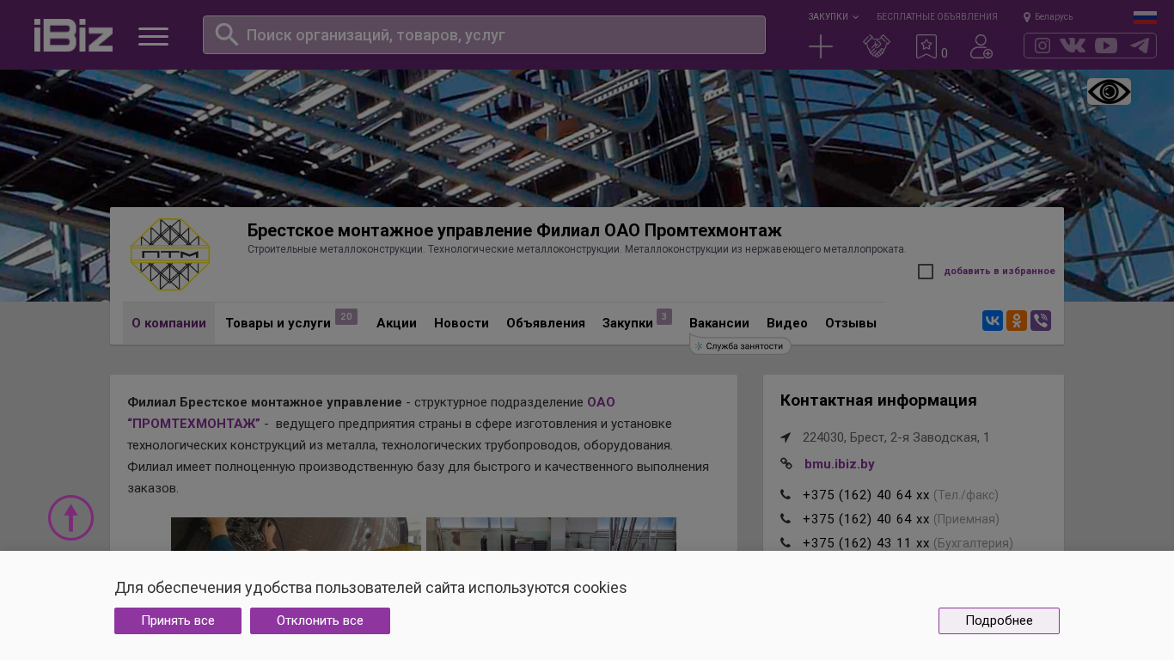Open the Telegram channel icon
The image size is (1174, 660).
coord(1140,46)
